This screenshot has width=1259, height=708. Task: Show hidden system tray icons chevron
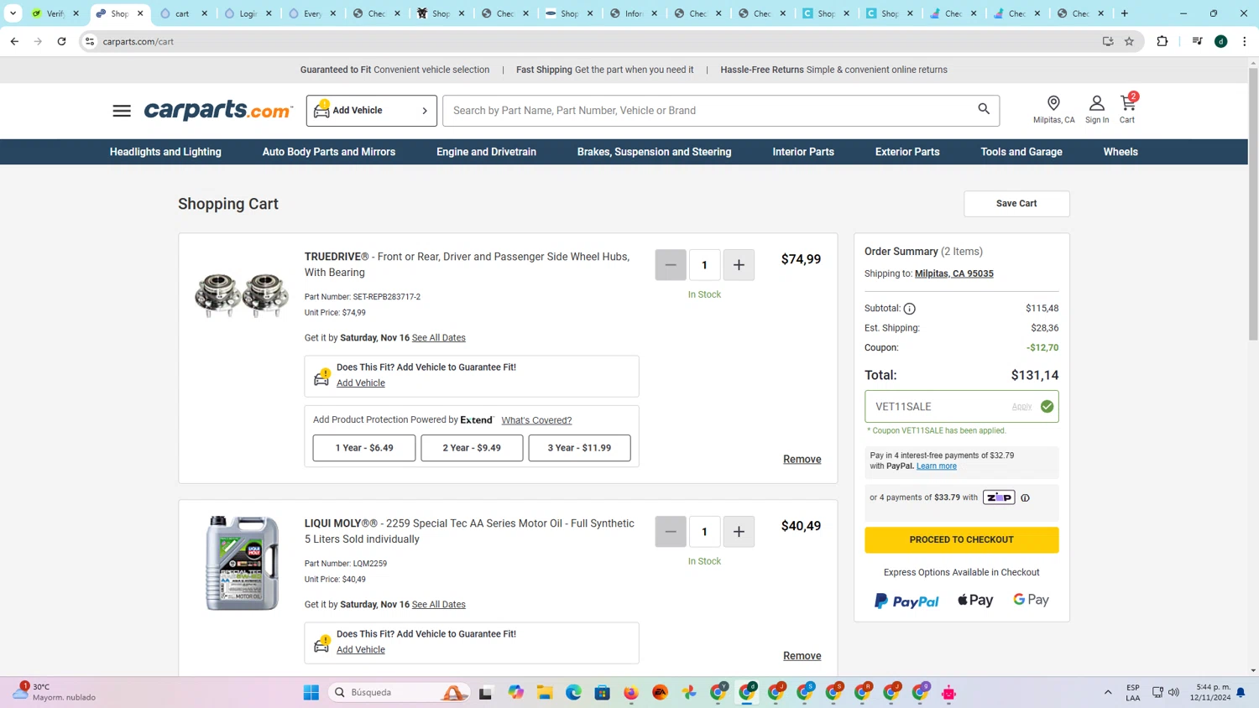1108,692
